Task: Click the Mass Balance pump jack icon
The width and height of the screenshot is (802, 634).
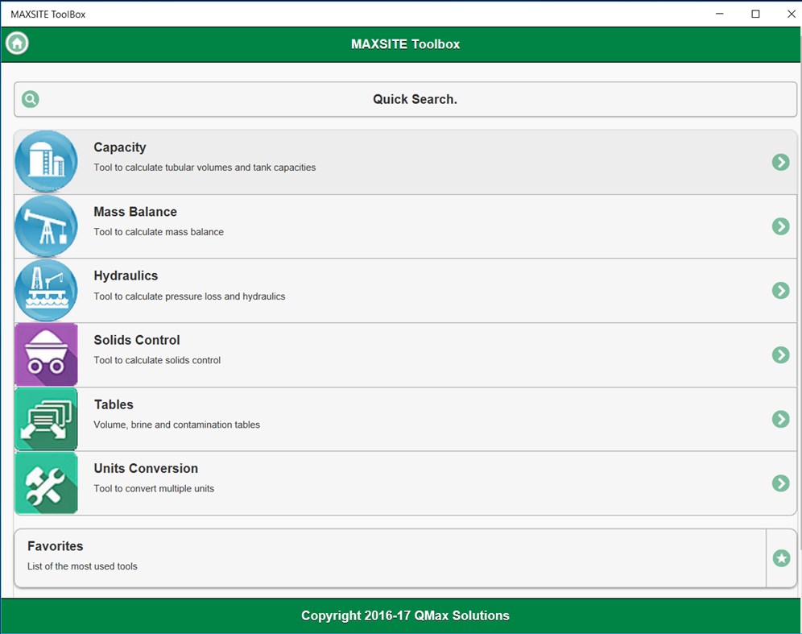Action: tap(46, 226)
